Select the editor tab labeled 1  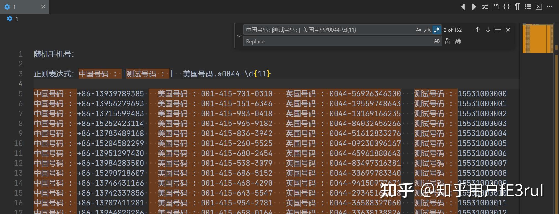(25, 7)
